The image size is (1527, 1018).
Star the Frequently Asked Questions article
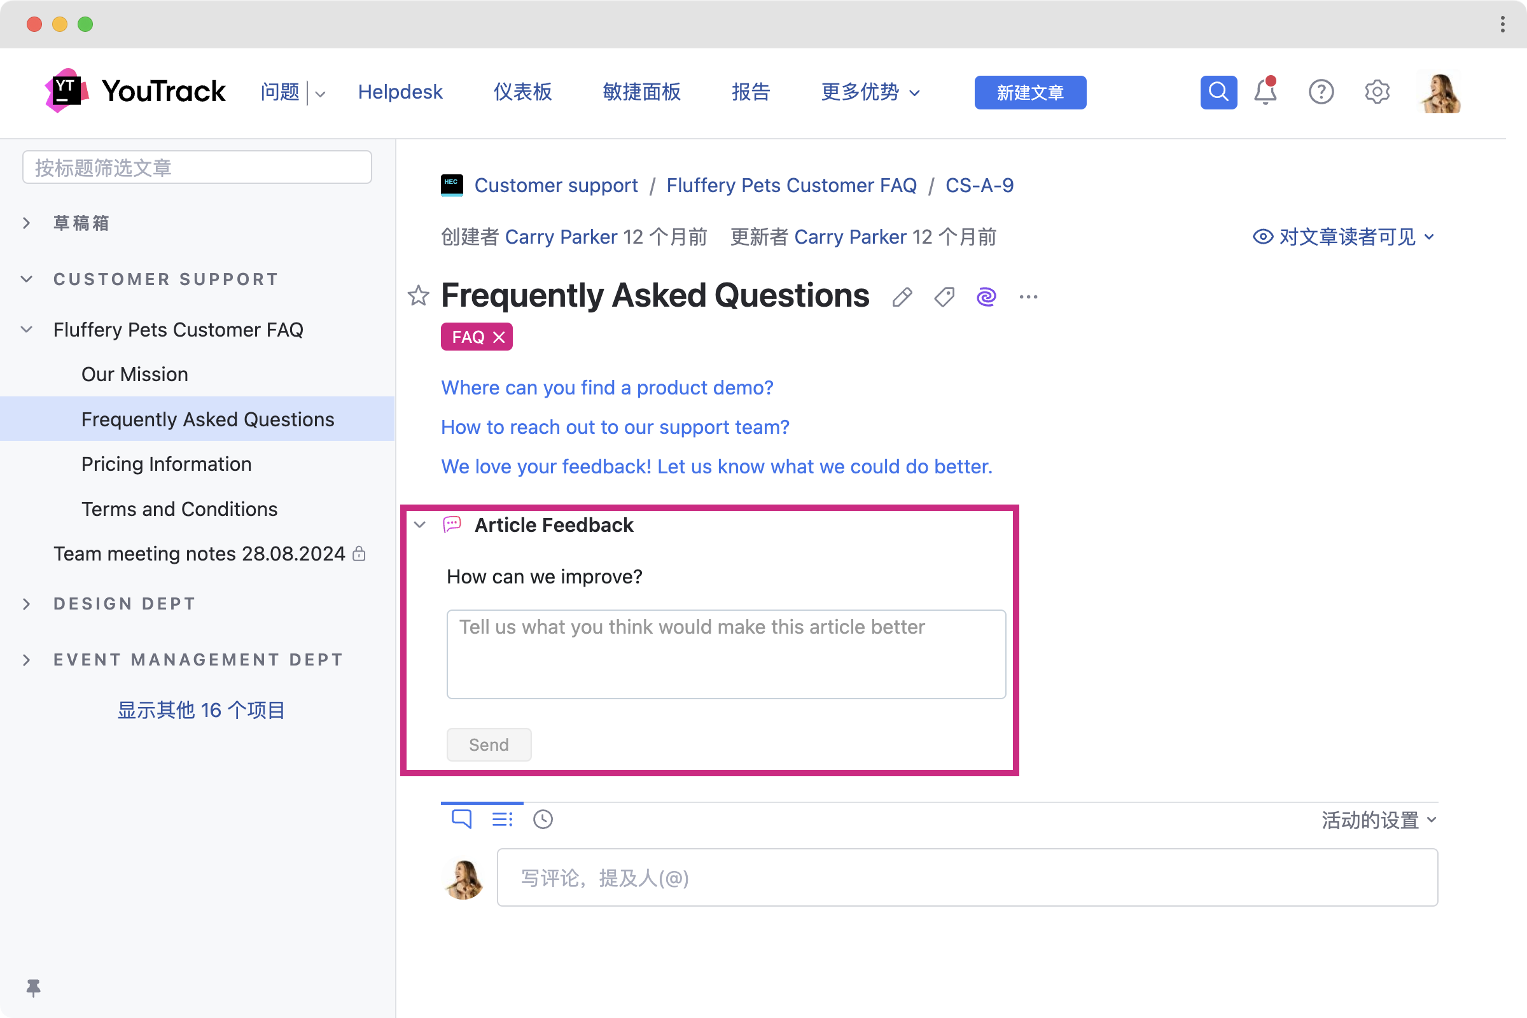[x=418, y=296]
